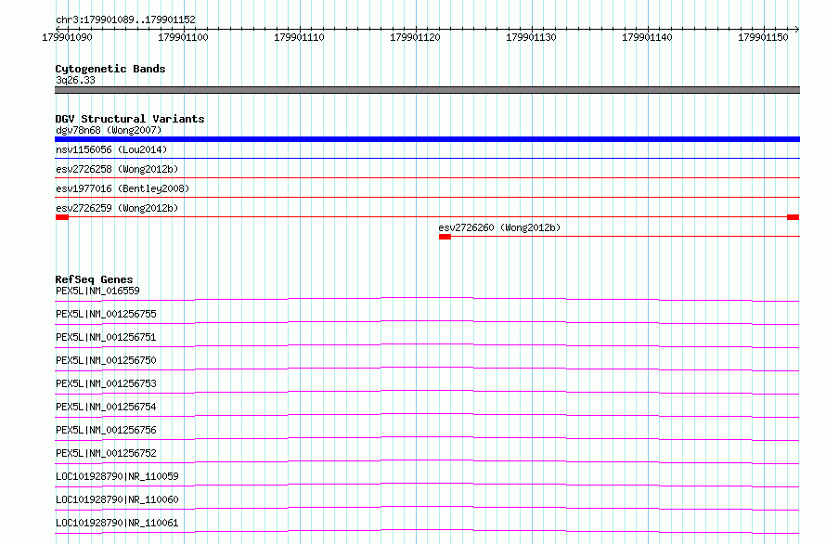Select transcript PEX5L|NM_001256754

106,407
